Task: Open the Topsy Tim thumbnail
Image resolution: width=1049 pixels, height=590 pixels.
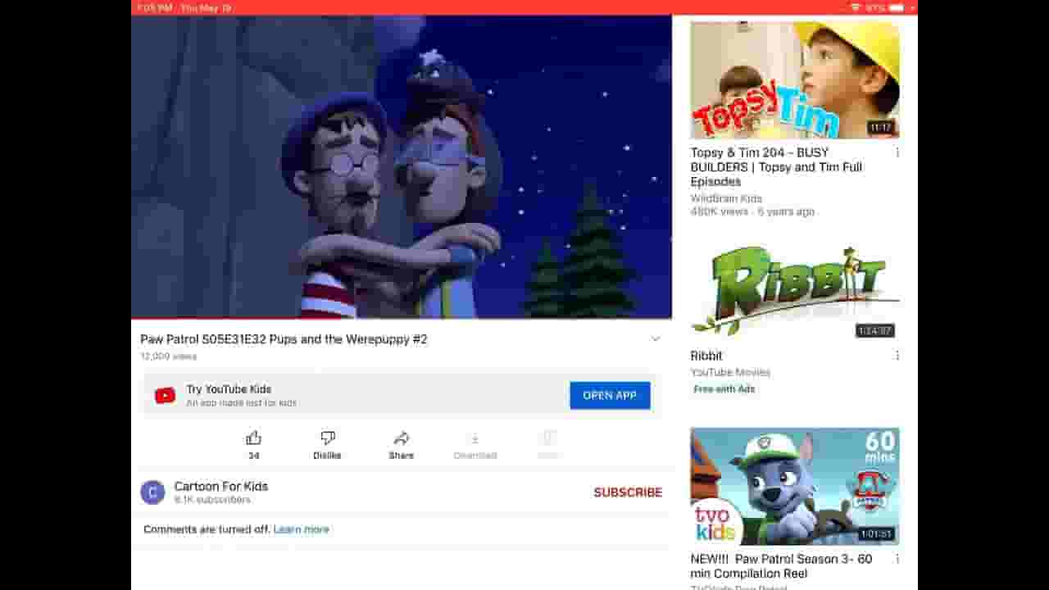Action: tap(795, 80)
